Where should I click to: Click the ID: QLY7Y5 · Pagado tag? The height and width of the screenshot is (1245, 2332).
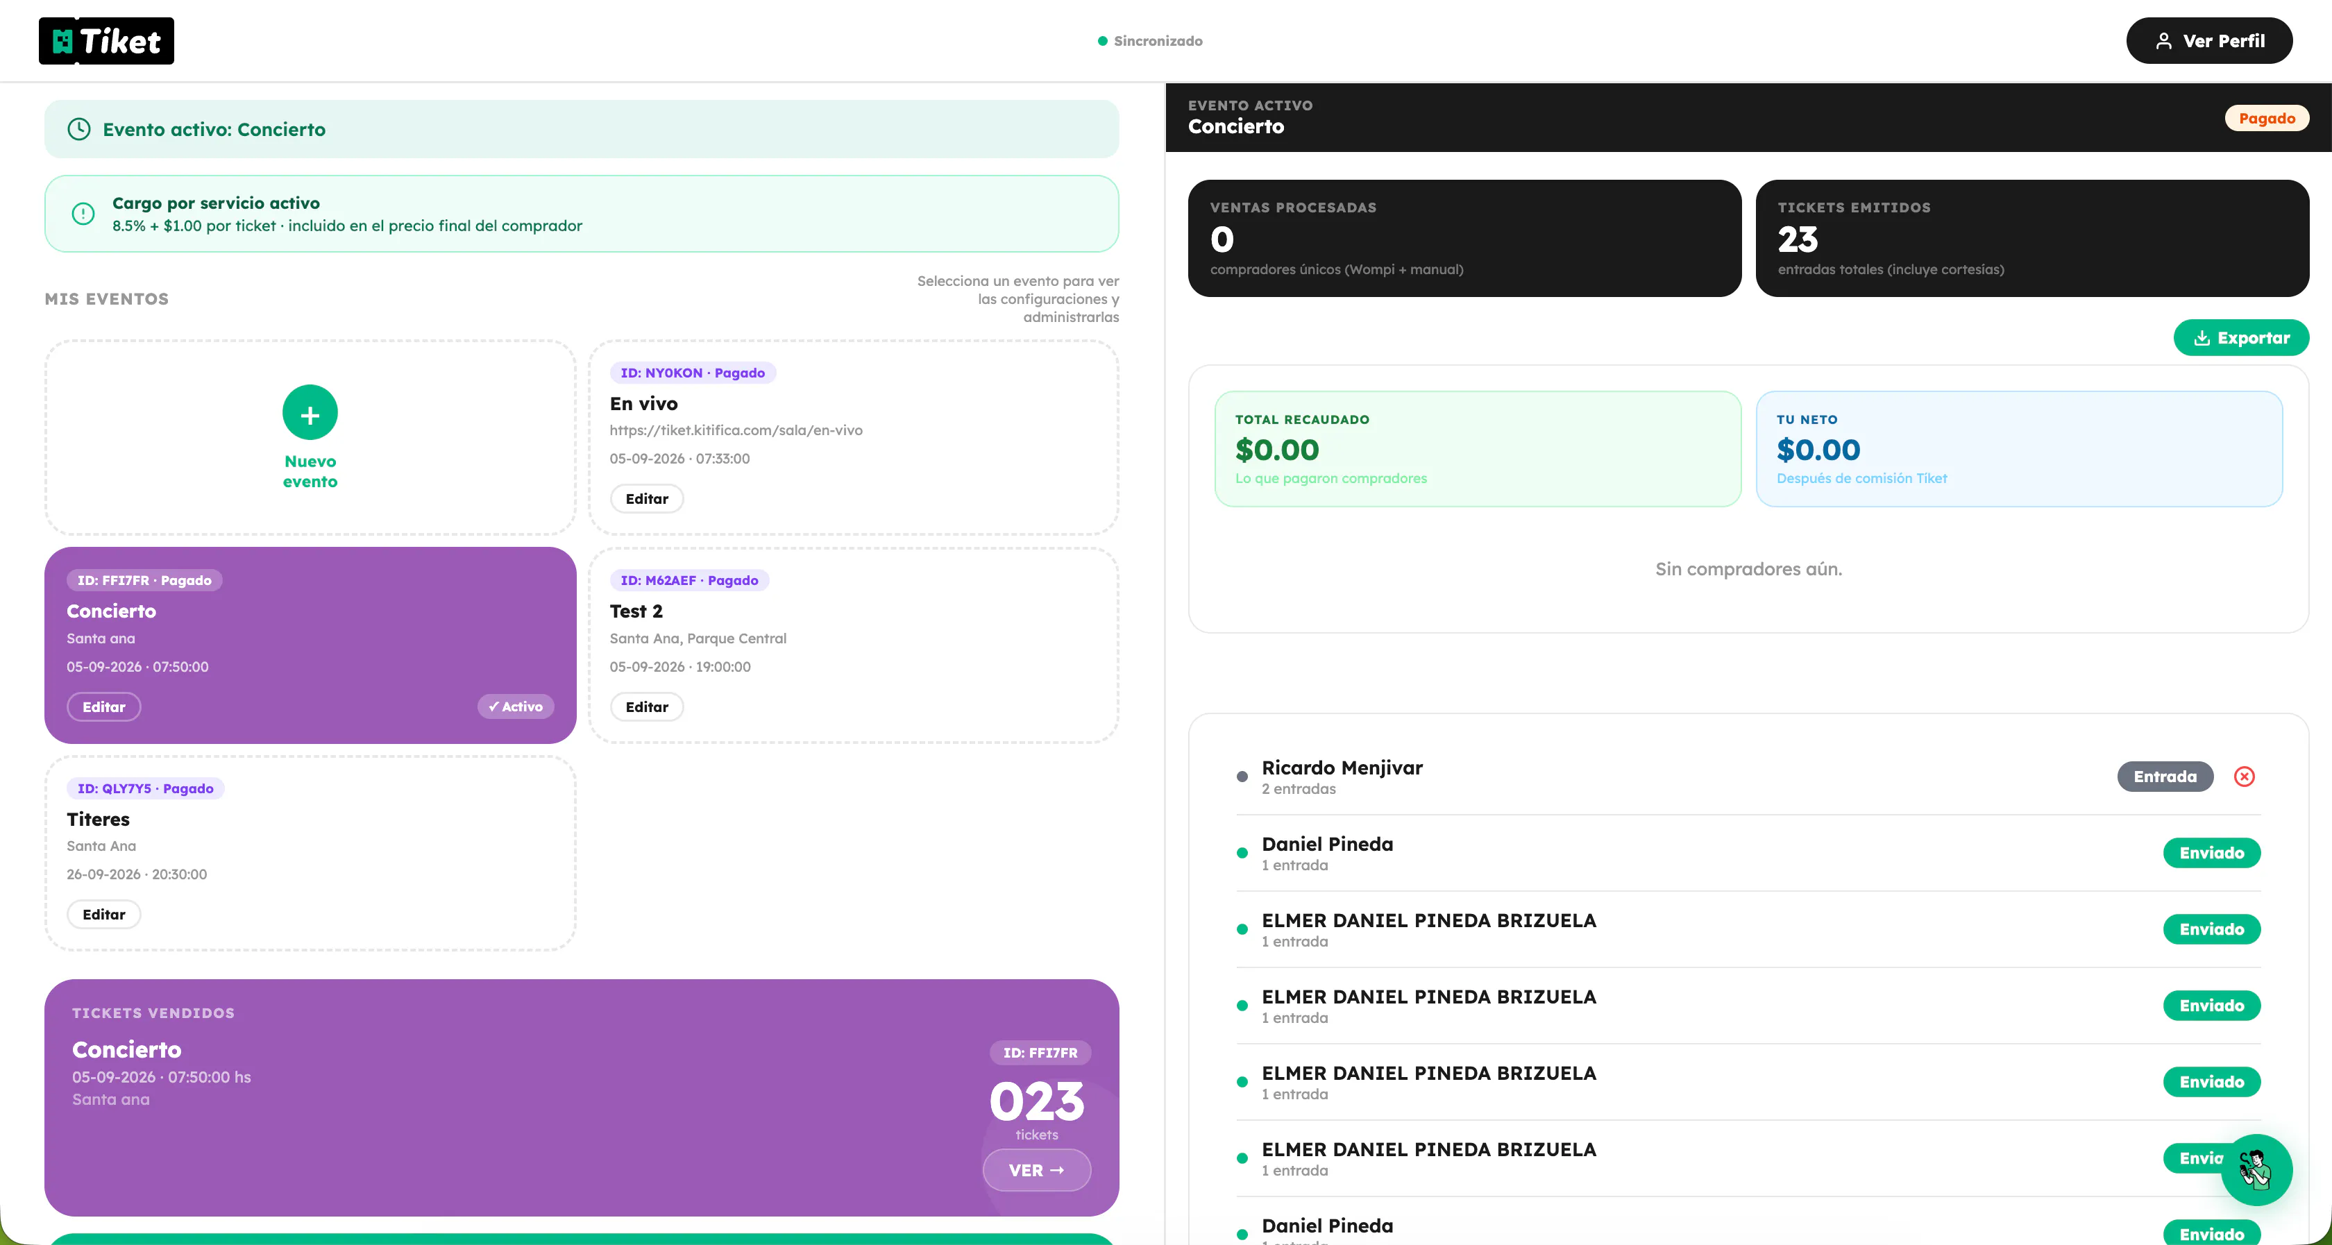(x=146, y=788)
